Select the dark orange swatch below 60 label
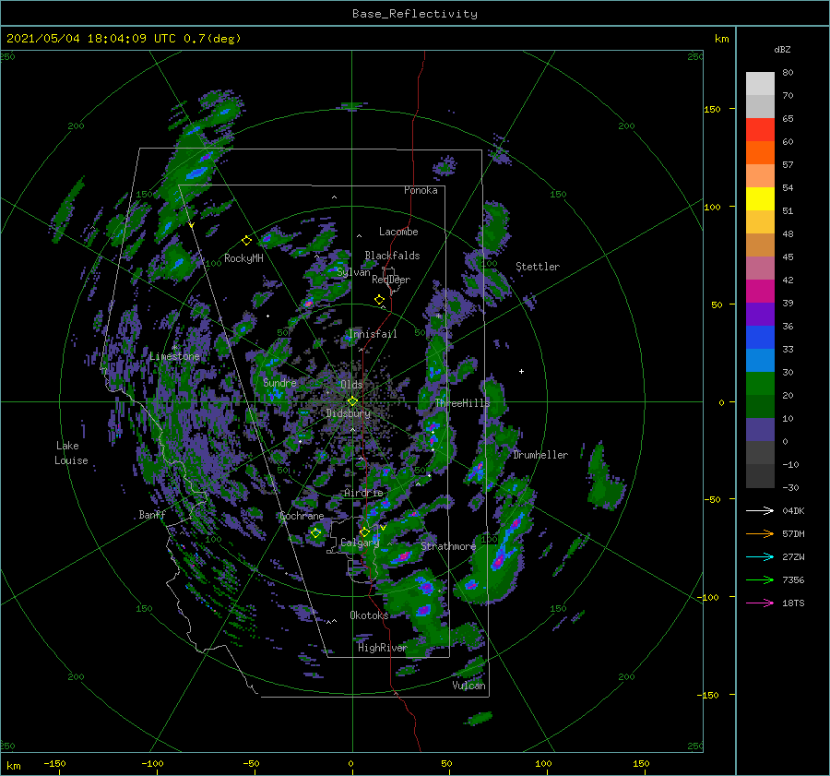Screen dimensions: 830x776 click(x=760, y=152)
